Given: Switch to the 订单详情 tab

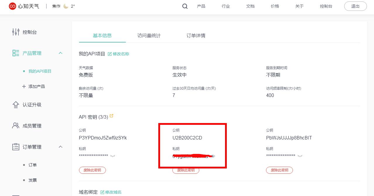Looking at the screenshot, I should [x=196, y=35].
